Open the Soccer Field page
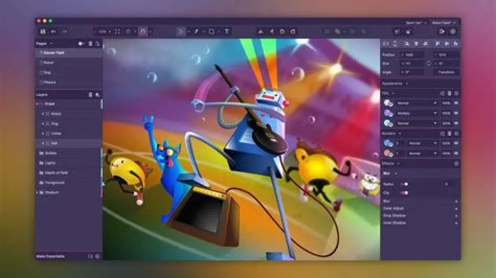 (x=54, y=53)
